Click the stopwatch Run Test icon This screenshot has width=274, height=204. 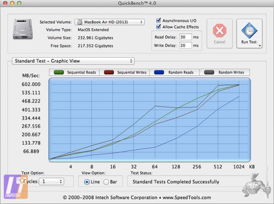tap(249, 30)
